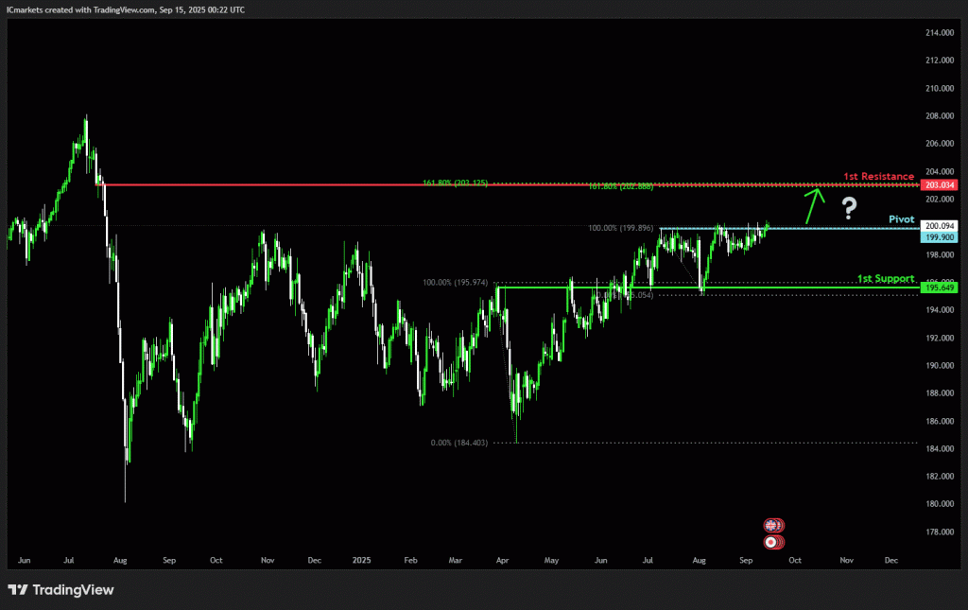Click the 190.000 price axis label
The image size is (968, 610).
pos(940,365)
